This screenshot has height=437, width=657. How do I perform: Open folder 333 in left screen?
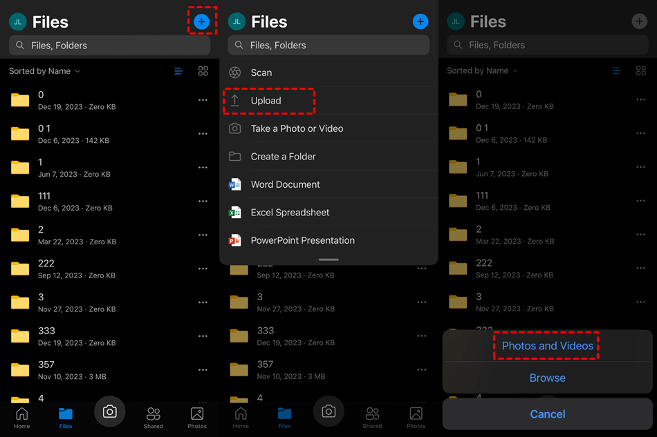109,336
